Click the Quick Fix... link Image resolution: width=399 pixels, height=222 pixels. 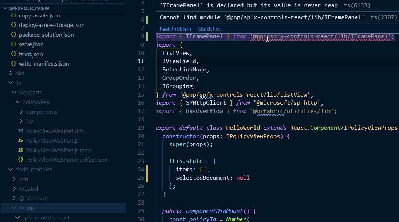pos(210,28)
